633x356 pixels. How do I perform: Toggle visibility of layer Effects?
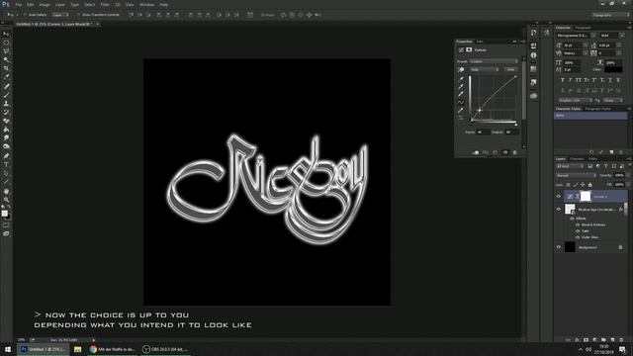click(572, 219)
